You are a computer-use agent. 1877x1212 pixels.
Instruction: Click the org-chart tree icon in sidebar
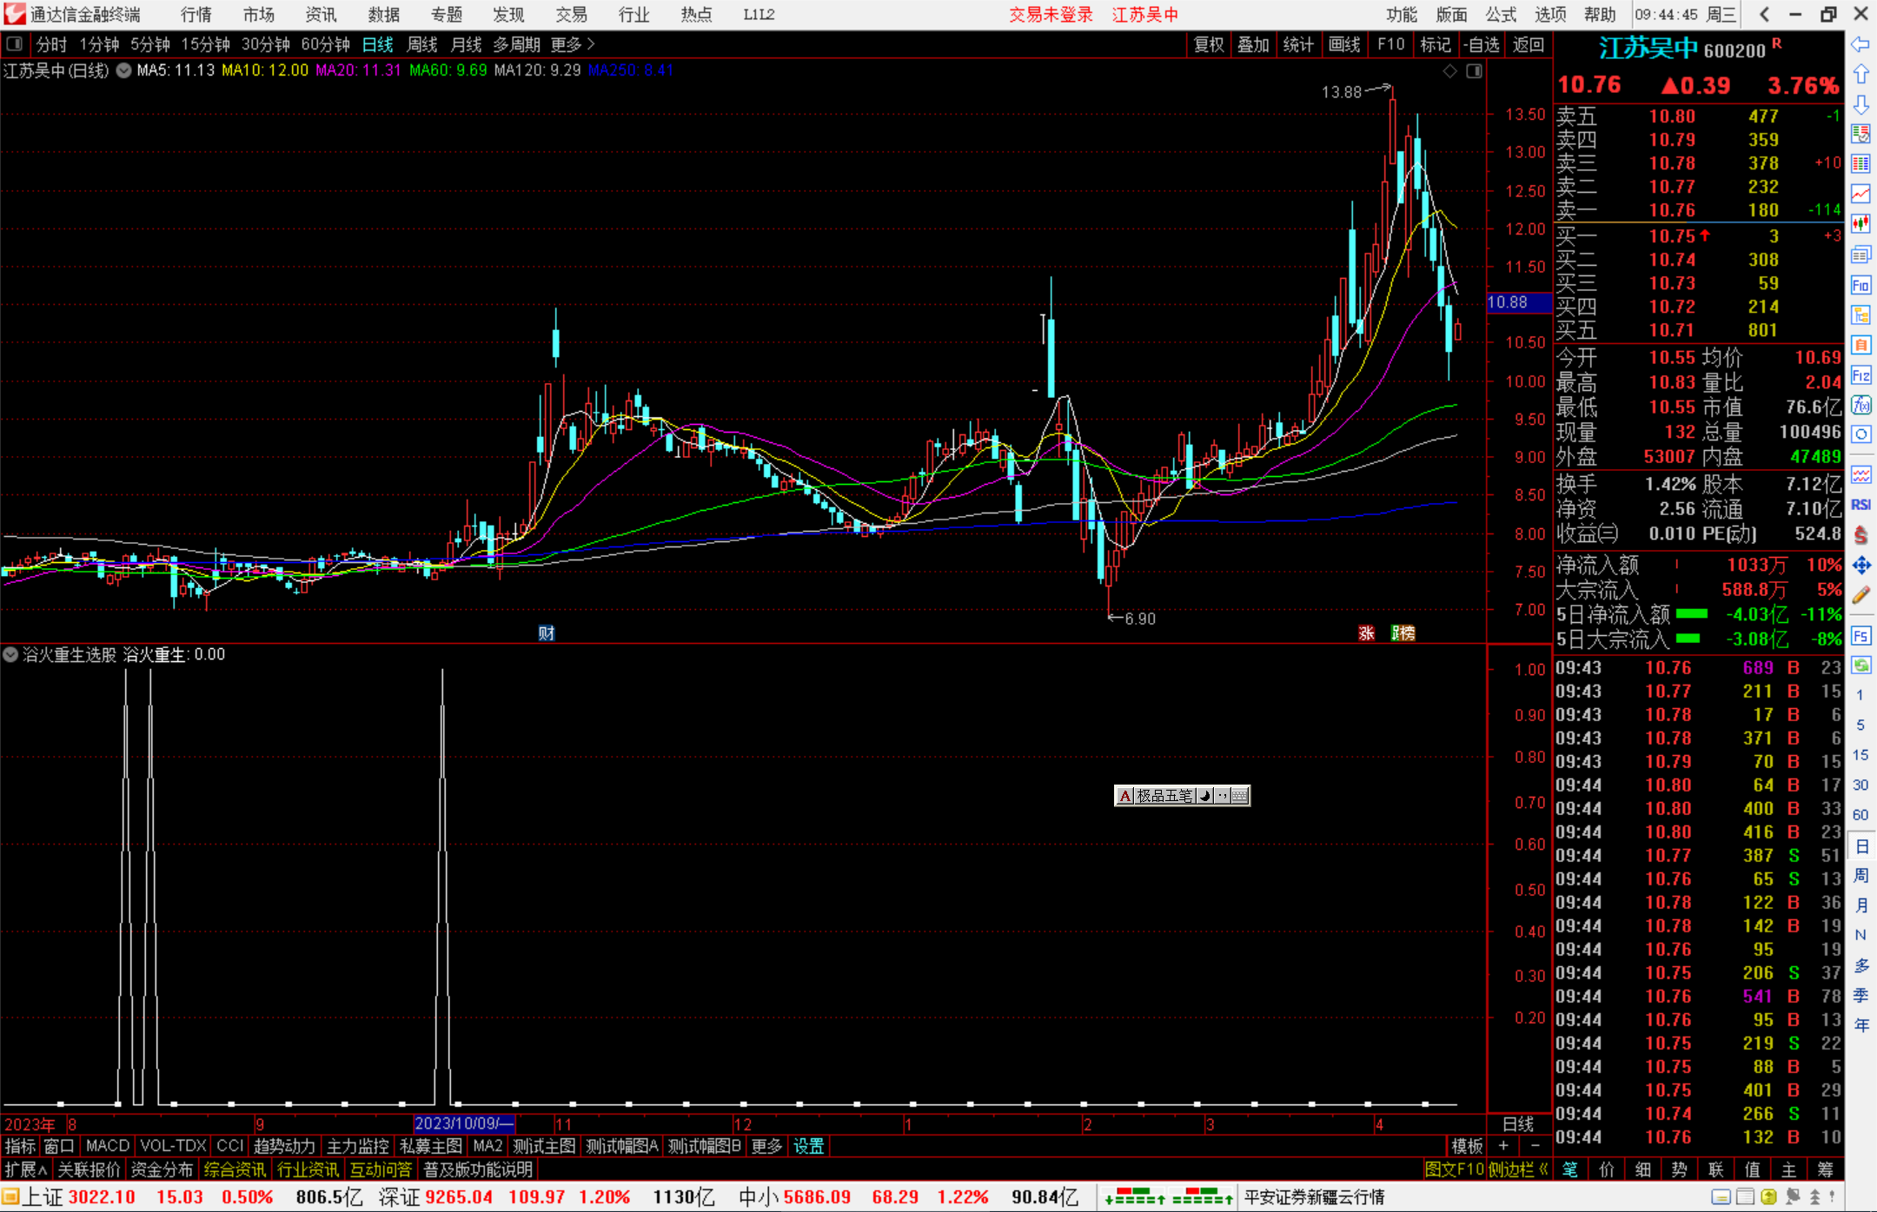pos(1860,315)
